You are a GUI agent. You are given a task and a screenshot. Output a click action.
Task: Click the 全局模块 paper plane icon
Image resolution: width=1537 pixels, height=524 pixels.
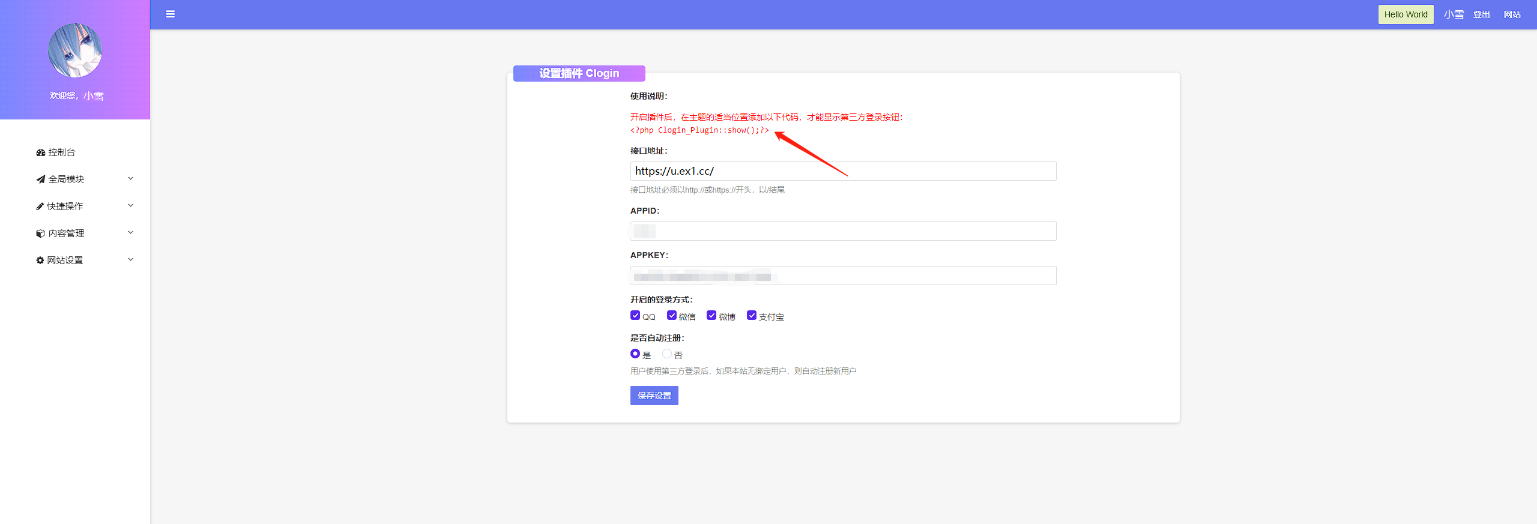40,179
